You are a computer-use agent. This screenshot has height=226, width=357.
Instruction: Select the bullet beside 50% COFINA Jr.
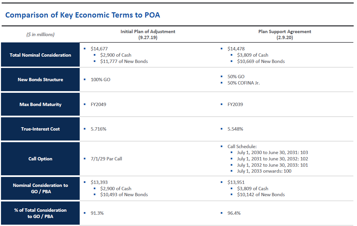[x=221, y=83]
